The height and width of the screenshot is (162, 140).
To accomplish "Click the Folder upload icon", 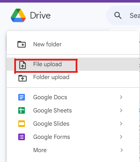I will point(23,78).
